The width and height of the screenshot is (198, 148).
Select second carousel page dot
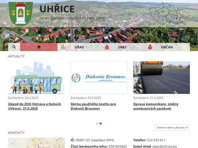pyautogui.click(x=101, y=123)
